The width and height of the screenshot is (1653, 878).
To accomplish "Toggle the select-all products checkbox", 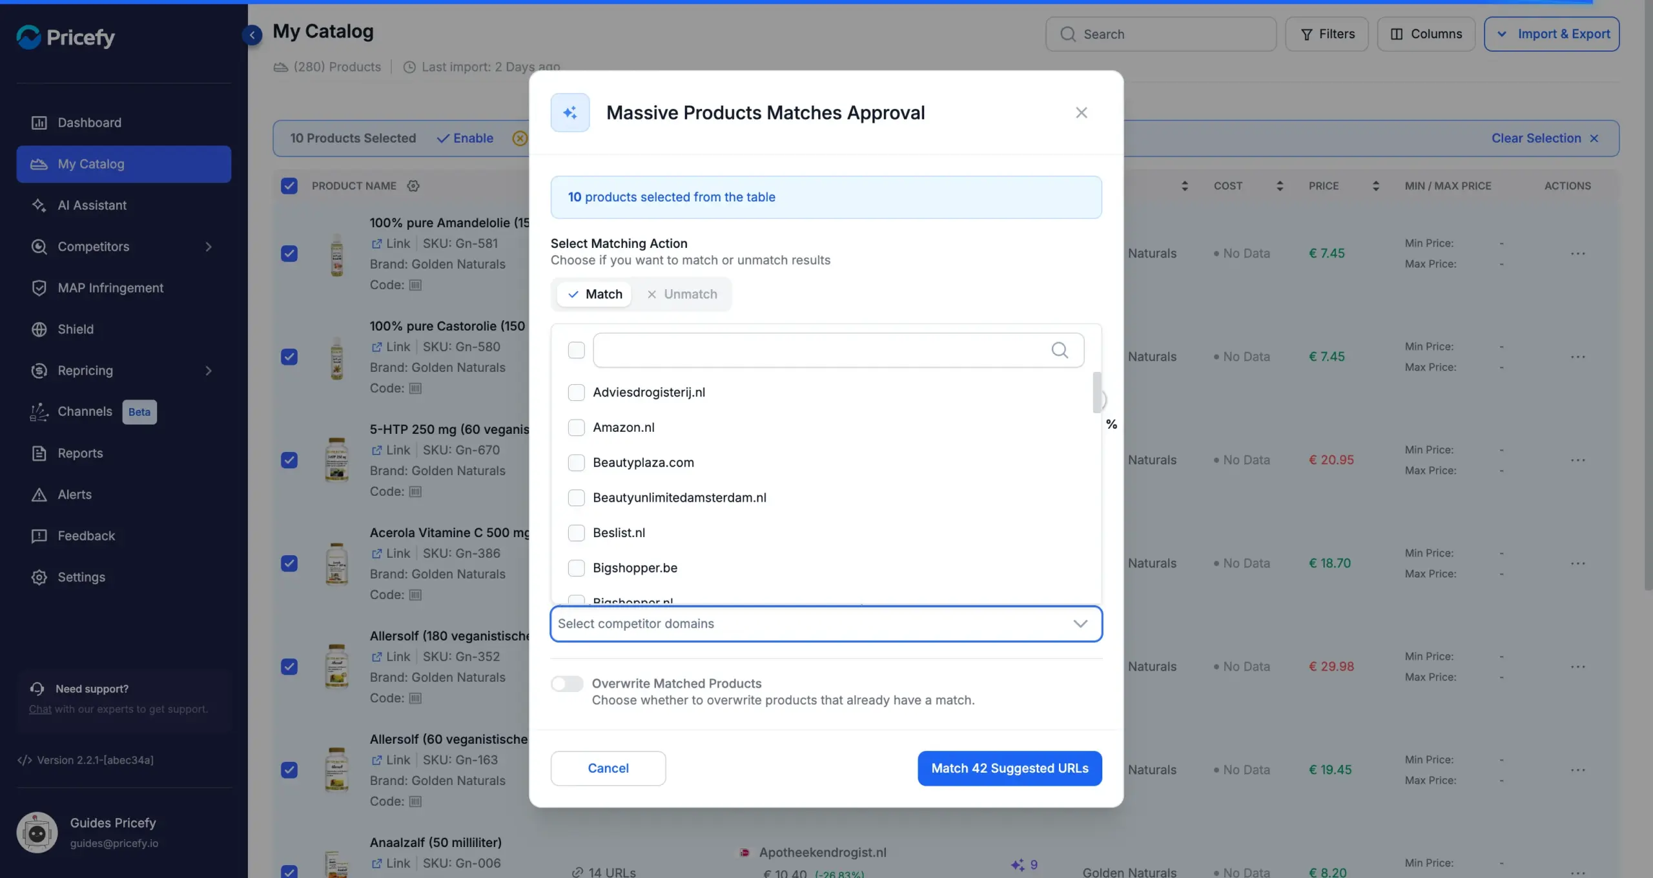I will click(x=289, y=186).
